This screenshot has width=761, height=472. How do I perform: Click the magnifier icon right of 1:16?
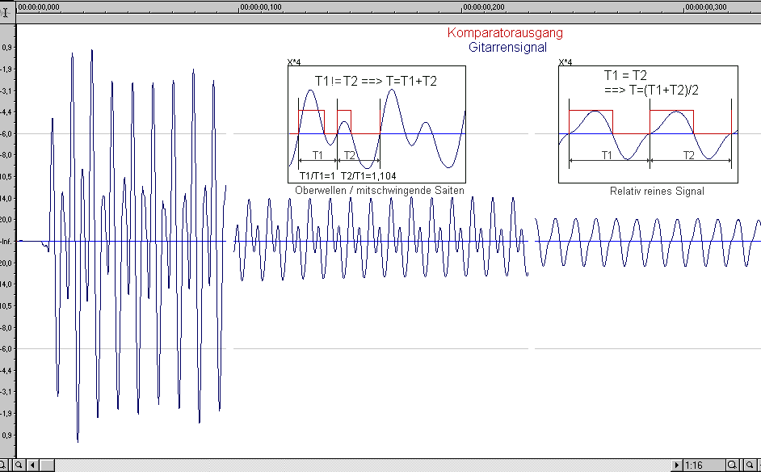click(733, 465)
